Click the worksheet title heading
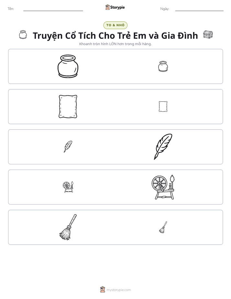 click(x=115, y=36)
